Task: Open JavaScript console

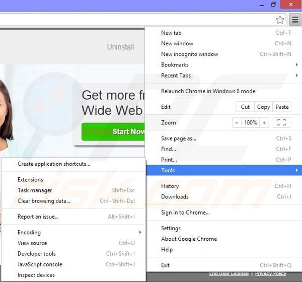Action: 73,264
